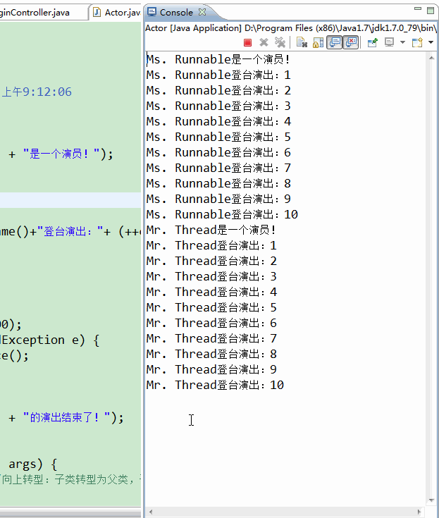Pin the console with green pin icon
Screen dimensions: 439x518
coord(373,42)
